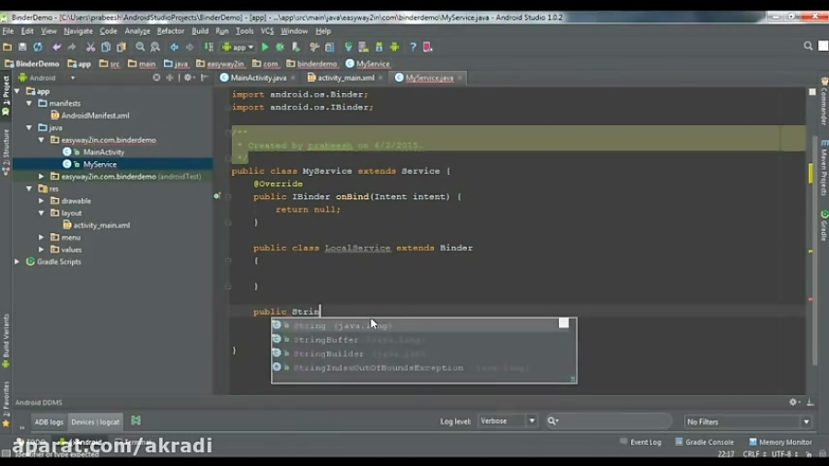Click the Open folder toolbar icon
The image size is (829, 466).
(7, 47)
